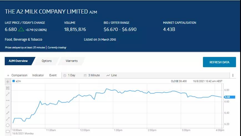Screen dimensions: 241x136
Task: Click the REFRESH DATA button
Action: coord(219,62)
